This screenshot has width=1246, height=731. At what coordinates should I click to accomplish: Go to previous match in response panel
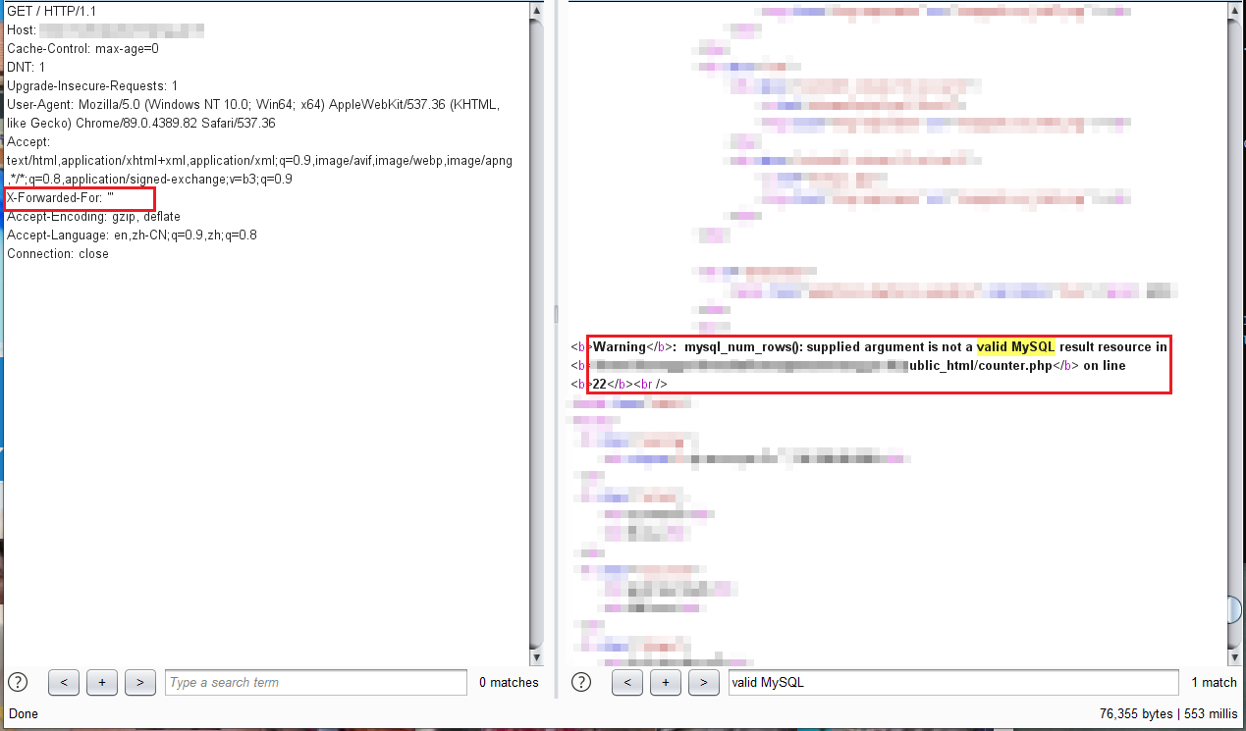[626, 682]
